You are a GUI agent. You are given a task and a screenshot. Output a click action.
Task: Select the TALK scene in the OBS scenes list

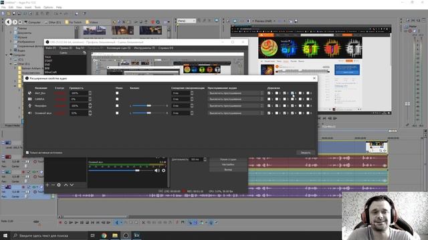47,57
